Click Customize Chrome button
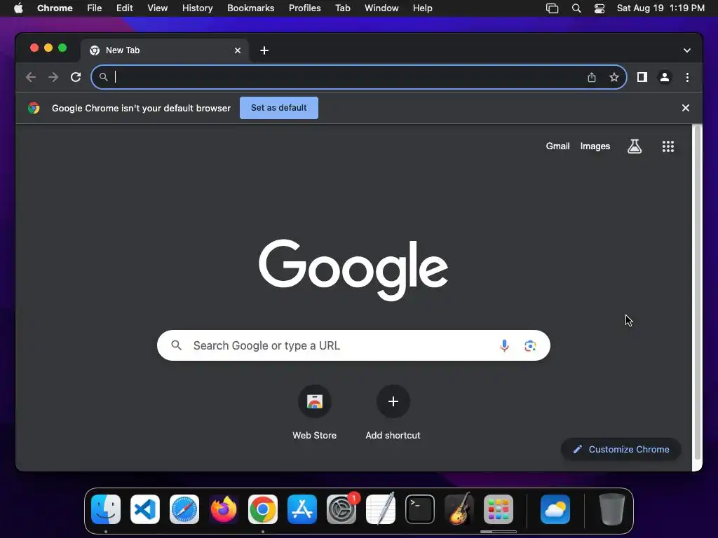The height and width of the screenshot is (538, 718). coord(621,449)
